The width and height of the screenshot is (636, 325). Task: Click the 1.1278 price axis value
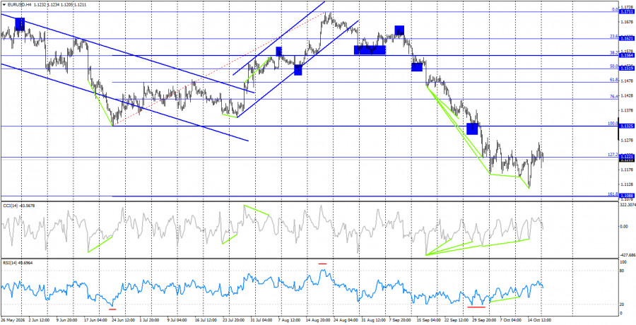(x=626, y=140)
